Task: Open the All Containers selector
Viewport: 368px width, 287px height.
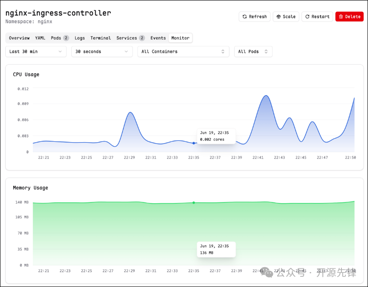Action: point(183,51)
